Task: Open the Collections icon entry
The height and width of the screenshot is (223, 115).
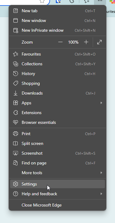Action: [16, 64]
